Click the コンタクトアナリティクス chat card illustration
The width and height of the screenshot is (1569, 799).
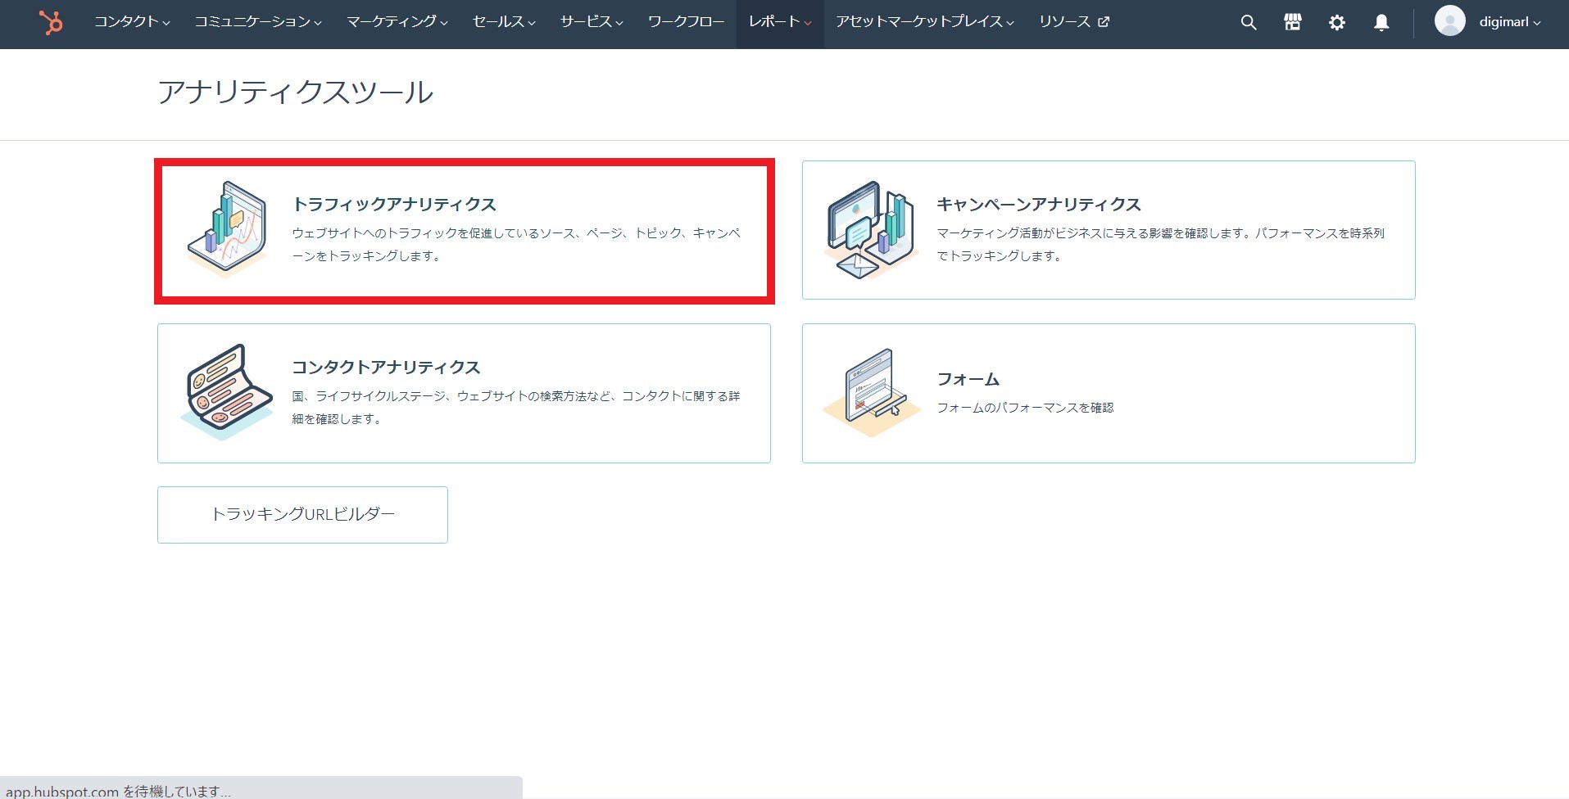(226, 391)
